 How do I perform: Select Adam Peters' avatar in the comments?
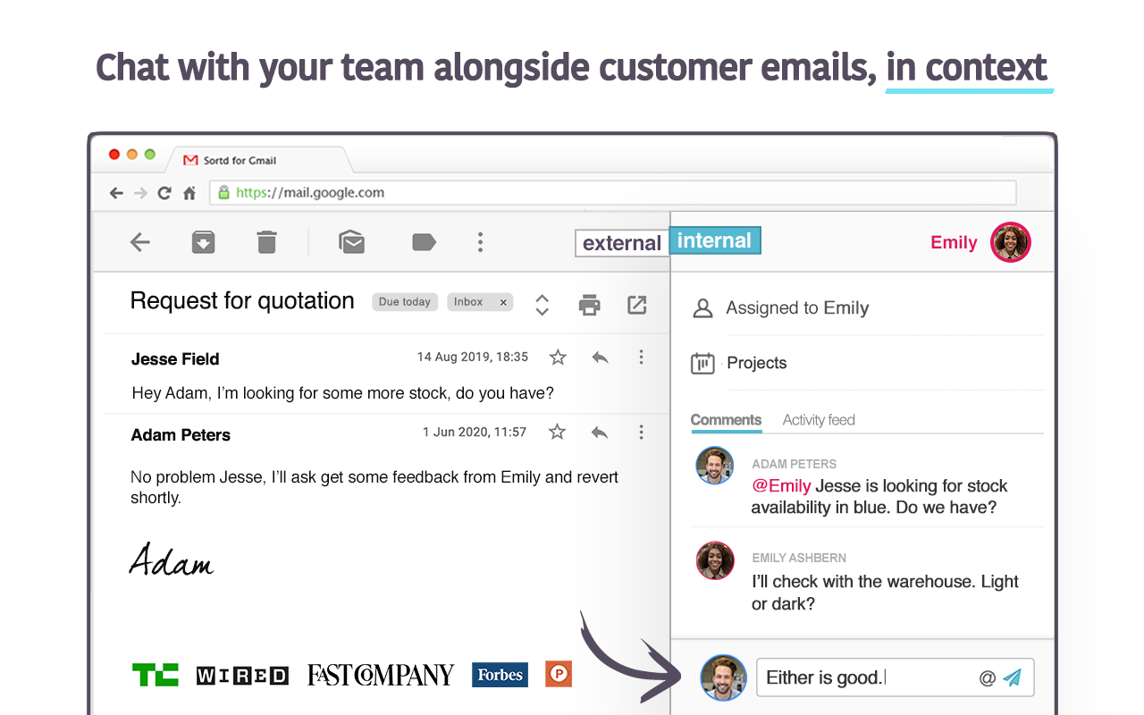click(x=715, y=466)
